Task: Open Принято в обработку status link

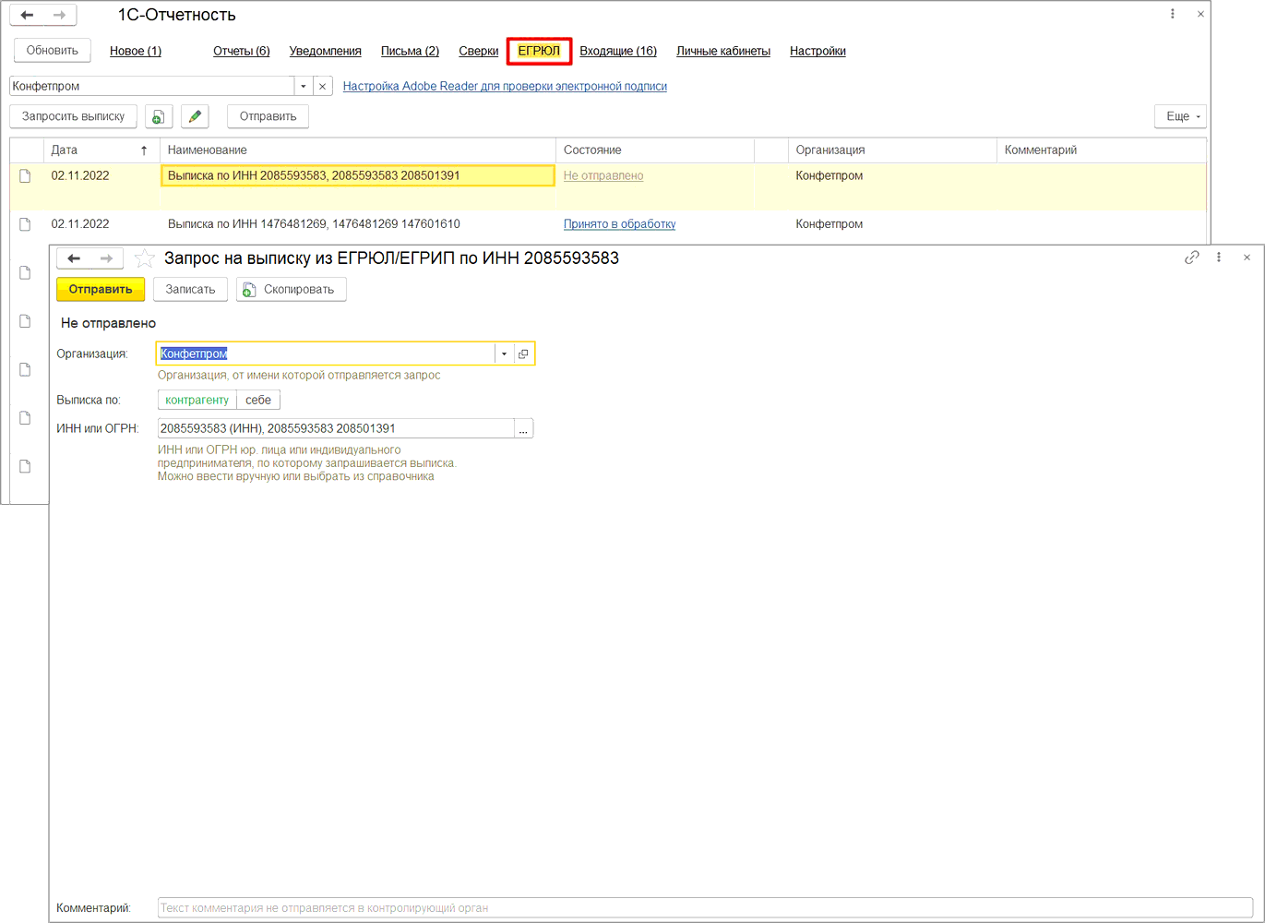Action: tap(619, 223)
